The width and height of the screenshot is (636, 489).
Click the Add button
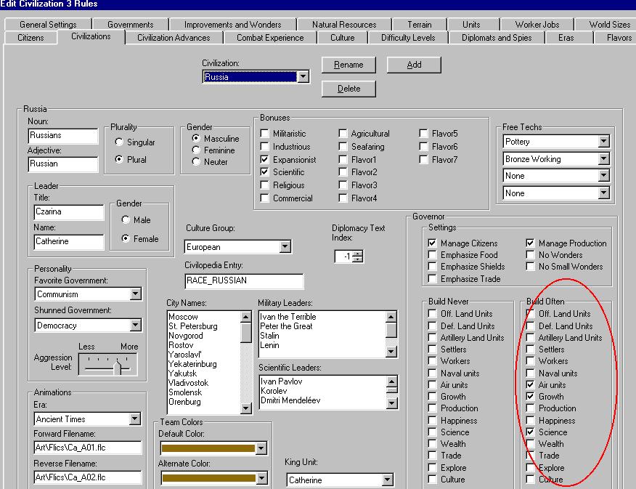pos(414,65)
